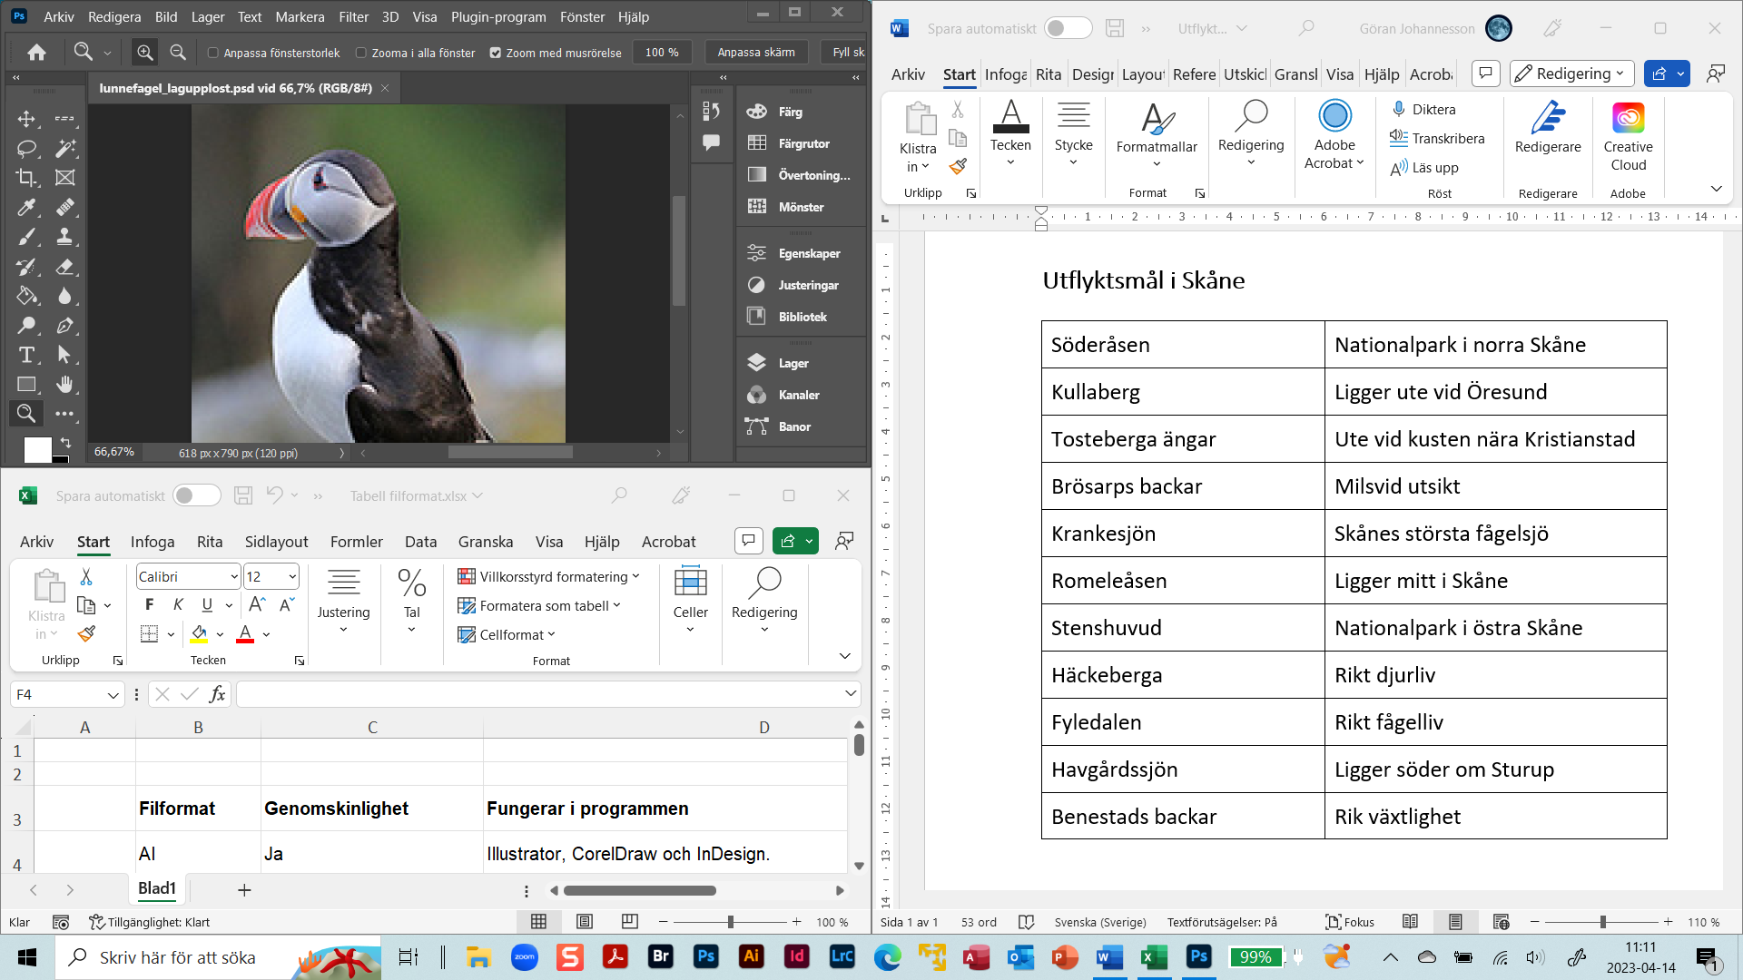Uncheck Zoom med musrörelse checkbox
The image size is (1743, 980).
click(x=496, y=53)
